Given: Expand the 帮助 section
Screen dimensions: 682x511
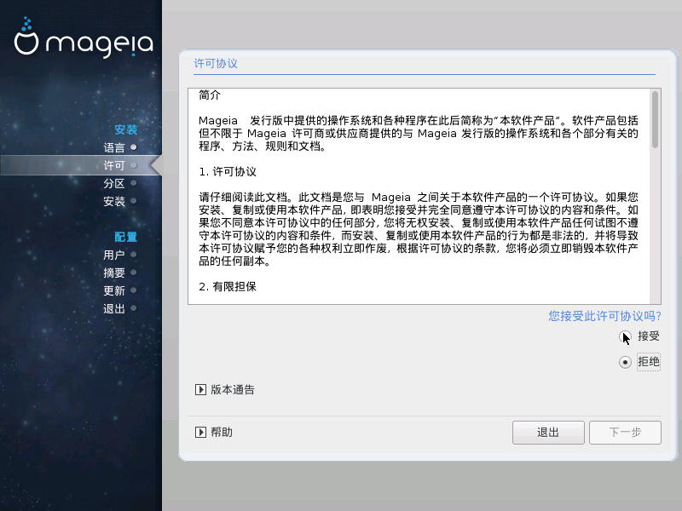Looking at the screenshot, I should (200, 432).
